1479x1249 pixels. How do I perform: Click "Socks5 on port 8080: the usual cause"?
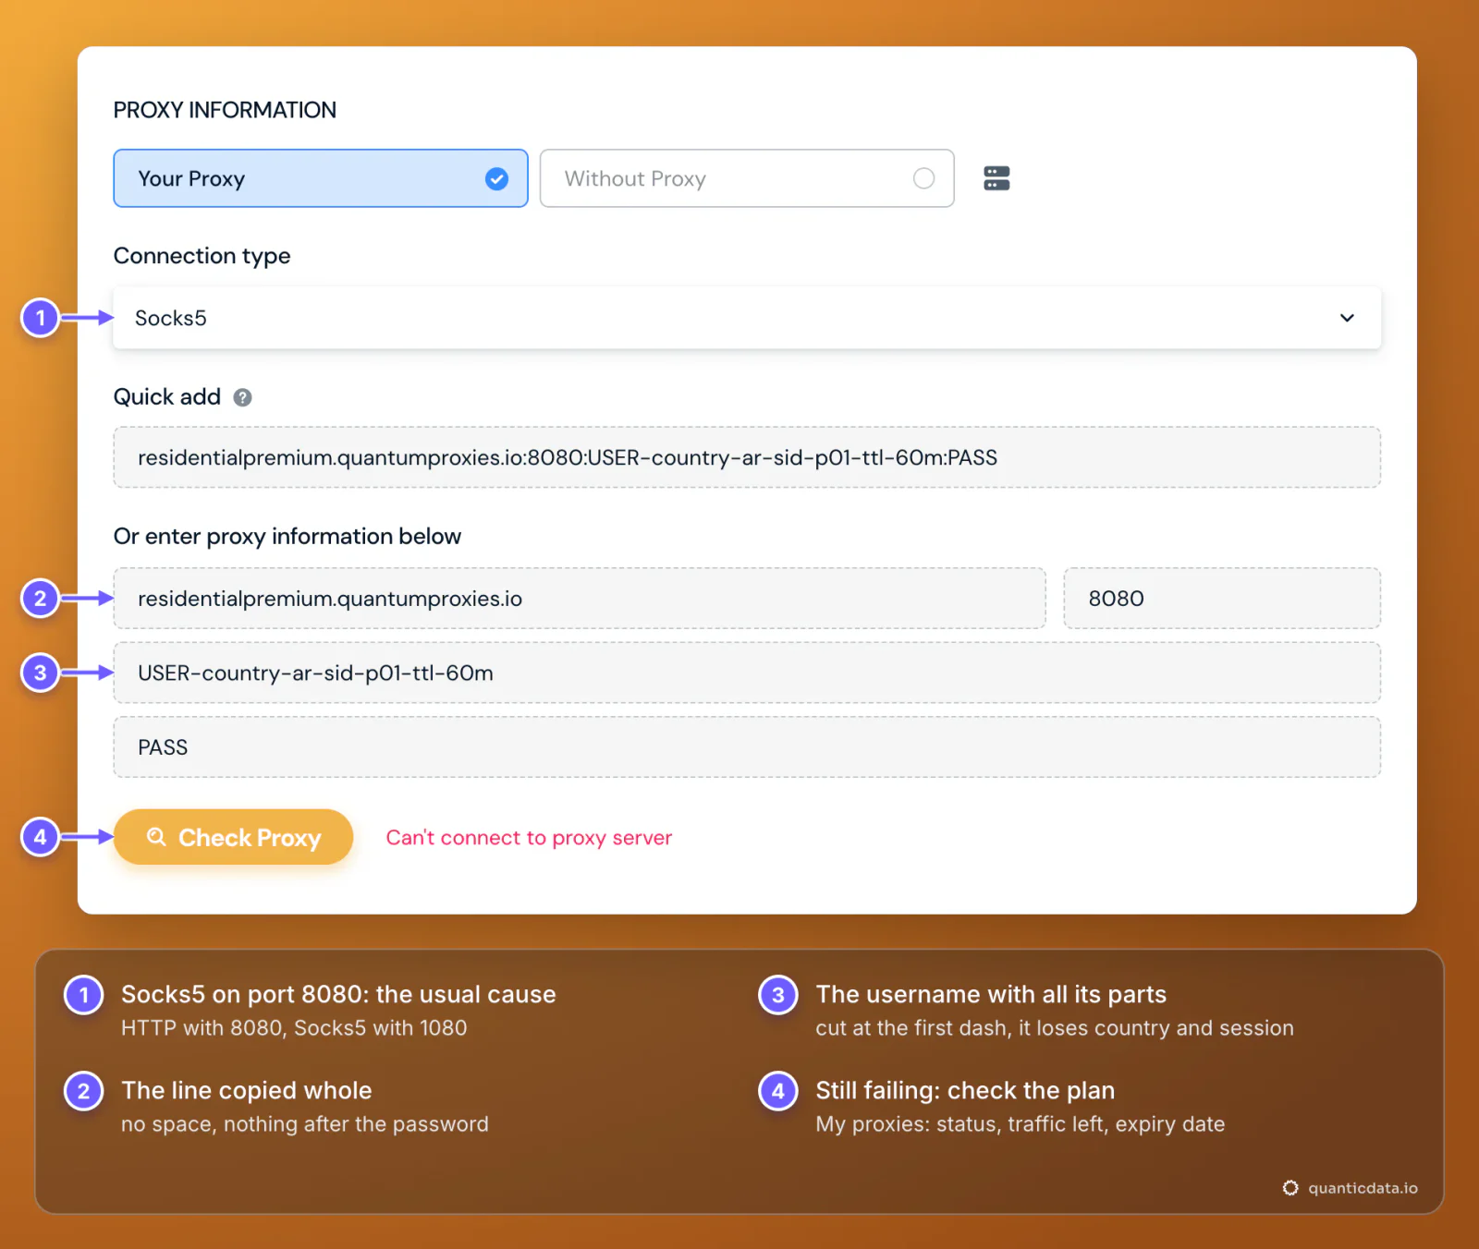[x=338, y=994]
